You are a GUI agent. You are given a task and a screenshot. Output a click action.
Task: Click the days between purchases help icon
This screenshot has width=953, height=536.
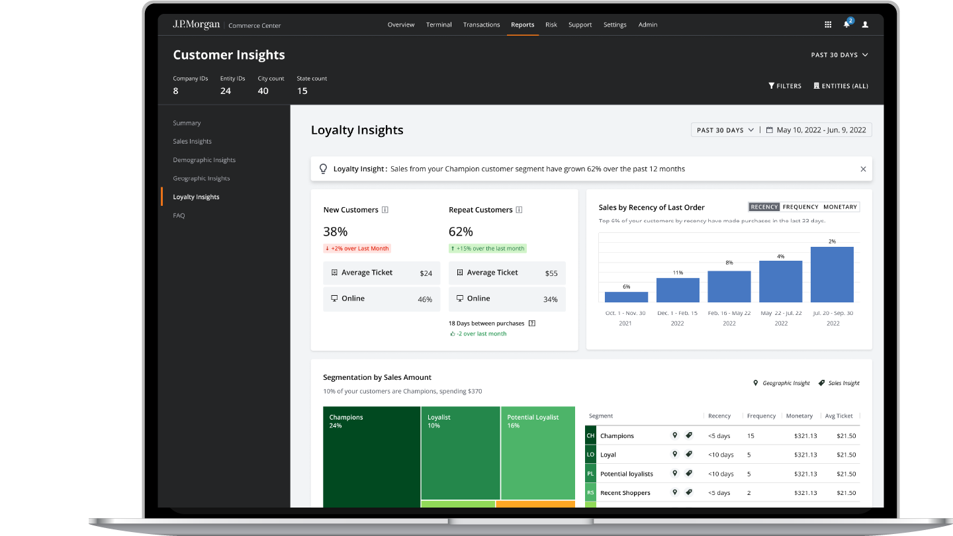coord(531,324)
